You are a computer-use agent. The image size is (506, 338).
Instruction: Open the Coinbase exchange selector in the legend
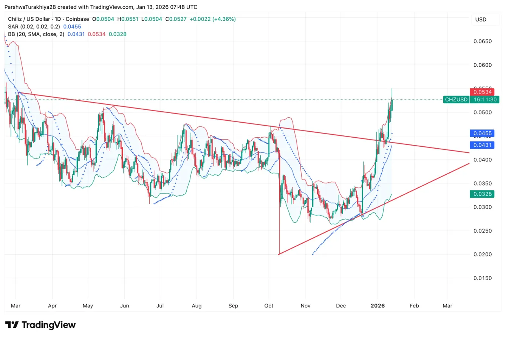tap(77, 19)
